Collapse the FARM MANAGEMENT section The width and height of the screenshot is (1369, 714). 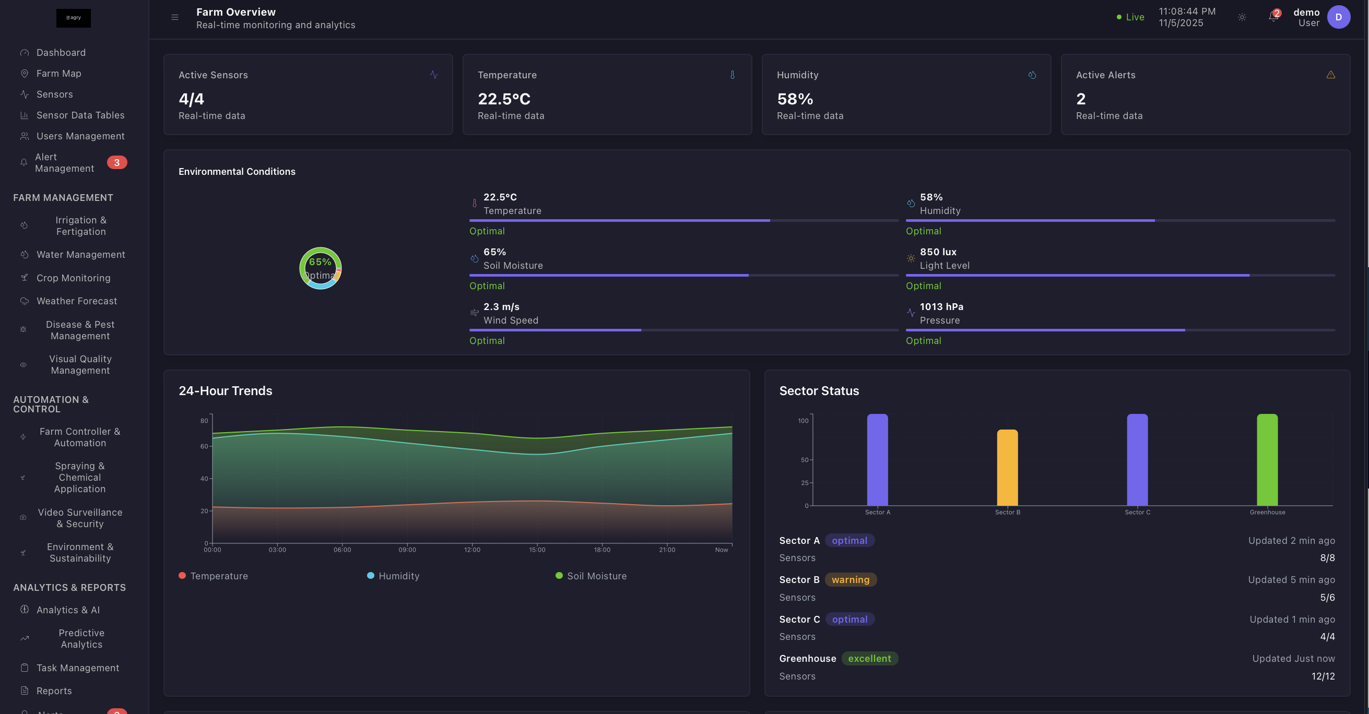(x=63, y=197)
